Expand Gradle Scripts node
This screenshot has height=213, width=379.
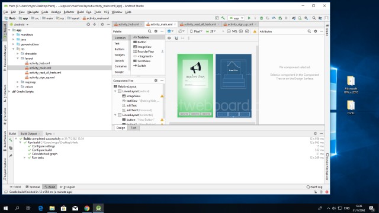click(9, 92)
